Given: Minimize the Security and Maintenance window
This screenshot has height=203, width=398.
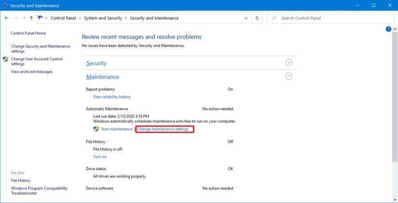Looking at the screenshot, I should pos(358,5).
